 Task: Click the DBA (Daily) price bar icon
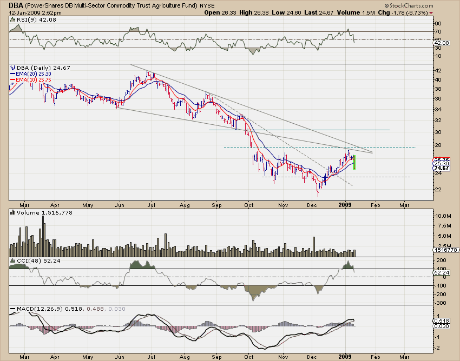(12, 68)
